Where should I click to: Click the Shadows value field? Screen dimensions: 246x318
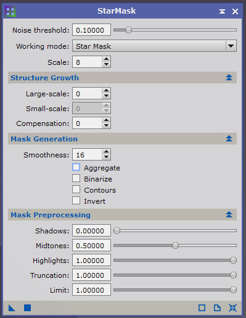(91, 230)
